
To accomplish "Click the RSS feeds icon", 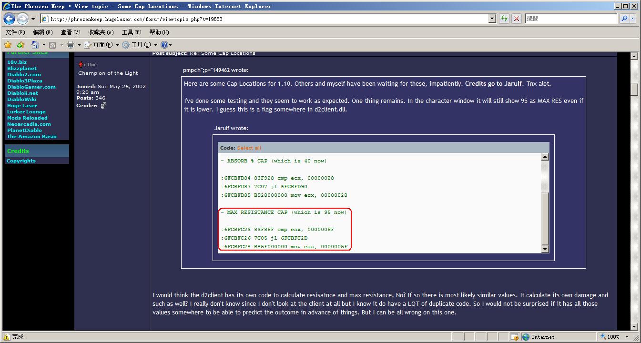I will [x=52, y=45].
